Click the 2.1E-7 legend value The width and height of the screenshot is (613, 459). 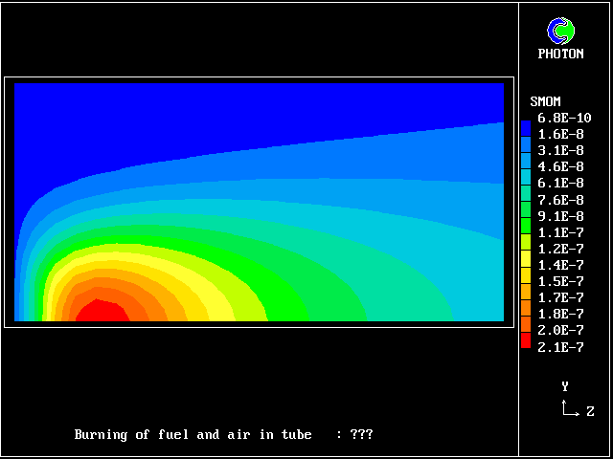pyautogui.click(x=559, y=347)
